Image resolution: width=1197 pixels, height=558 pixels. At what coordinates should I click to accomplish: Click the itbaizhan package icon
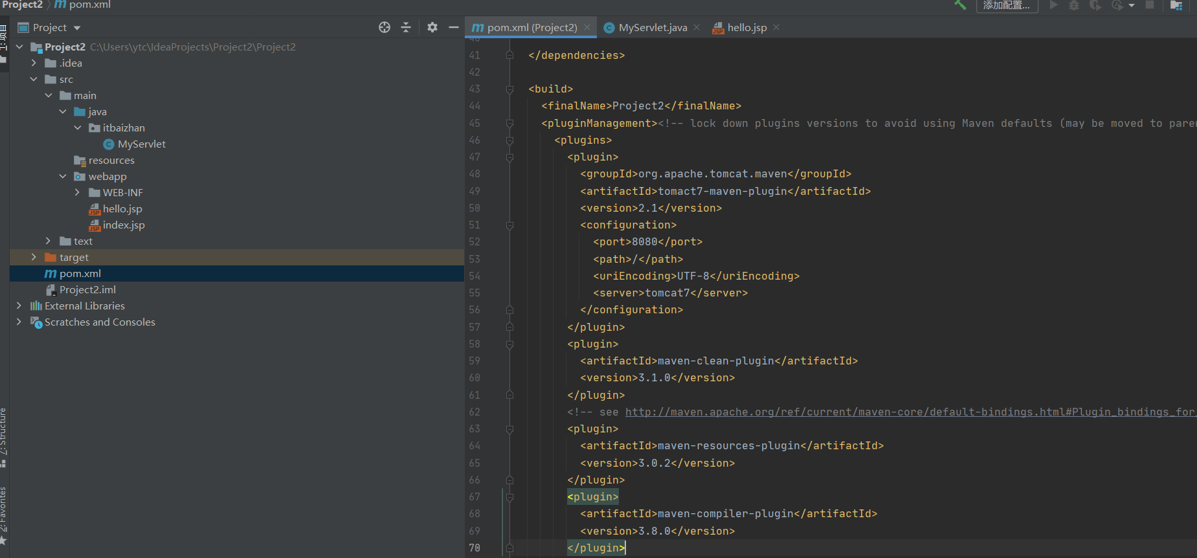tap(95, 128)
